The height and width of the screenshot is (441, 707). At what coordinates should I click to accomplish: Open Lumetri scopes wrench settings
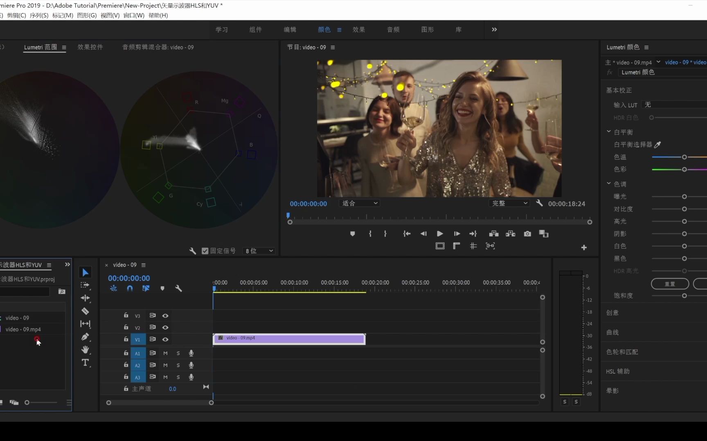(x=193, y=251)
